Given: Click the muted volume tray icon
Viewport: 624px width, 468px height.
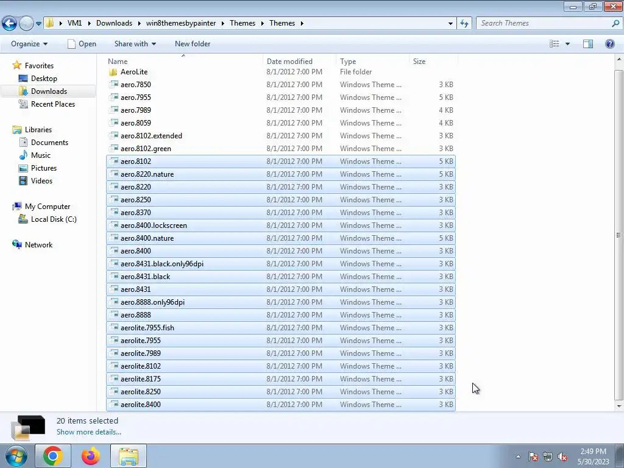Looking at the screenshot, I should 562,456.
